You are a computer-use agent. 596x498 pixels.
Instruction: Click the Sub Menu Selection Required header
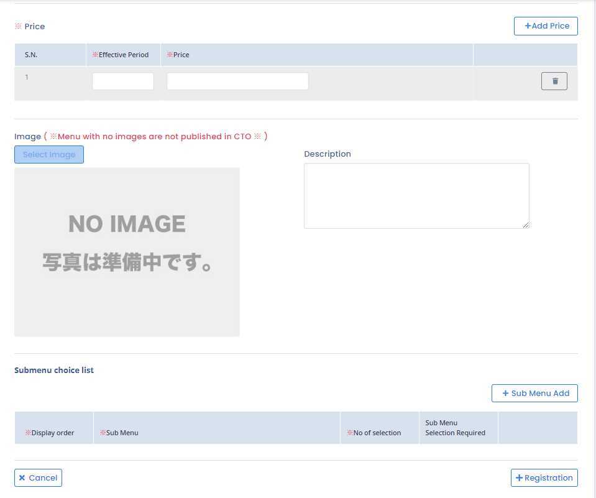[455, 428]
